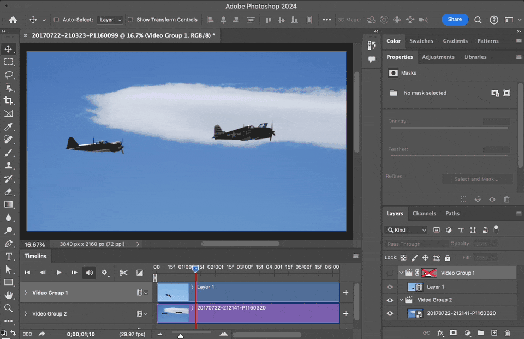Viewport: 524px width, 339px height.
Task: Switch to the Channels tab
Action: pyautogui.click(x=424, y=214)
